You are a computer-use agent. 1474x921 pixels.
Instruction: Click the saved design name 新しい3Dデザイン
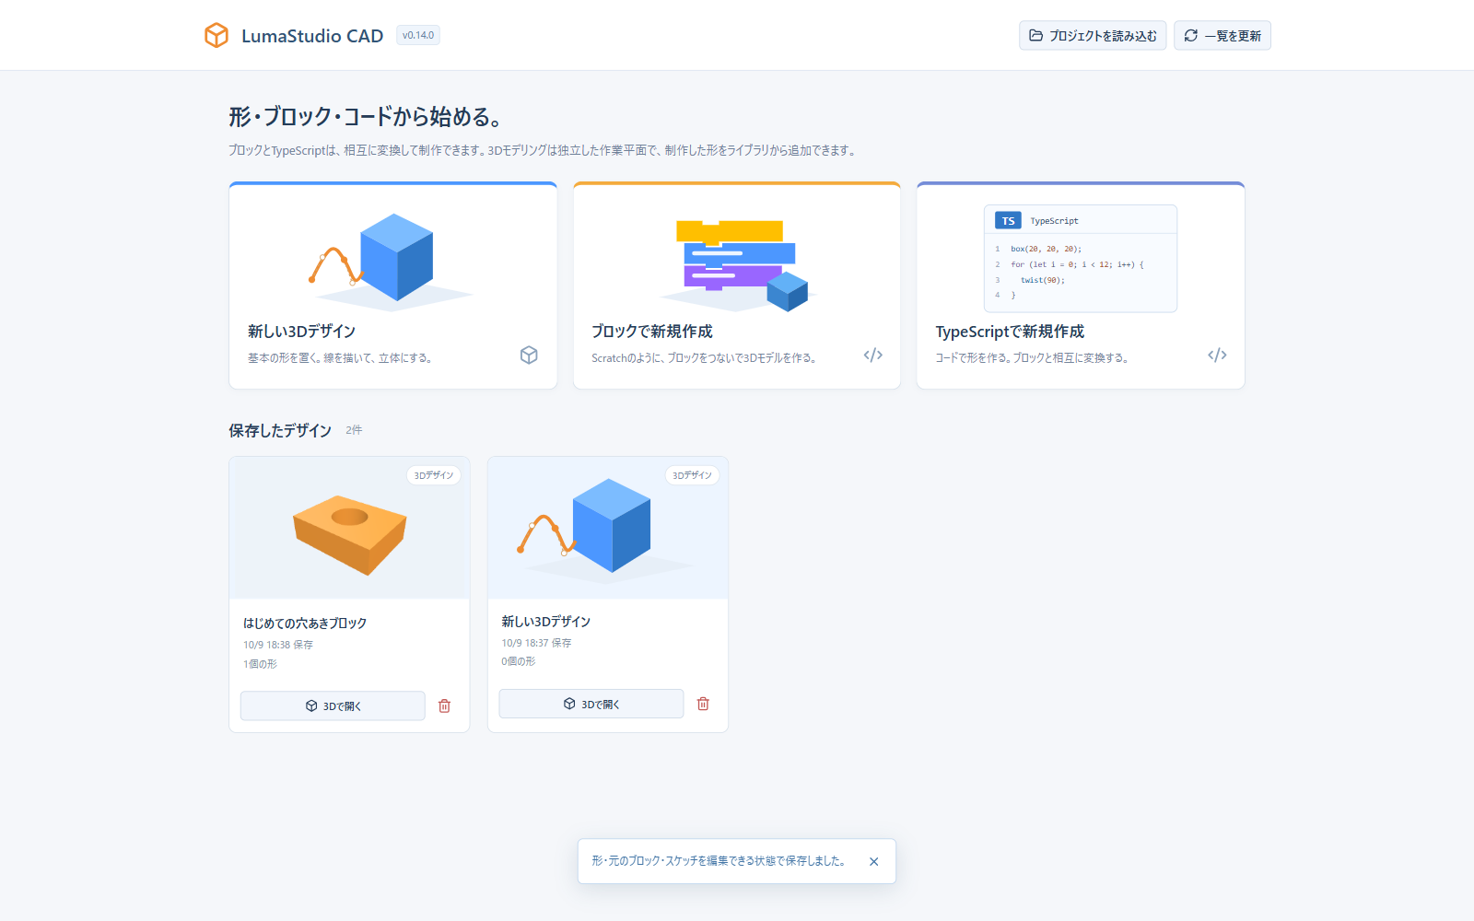[x=546, y=622]
